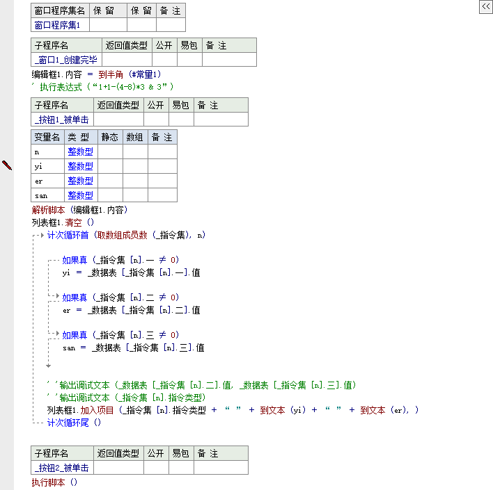The height and width of the screenshot is (490, 493).
Task: Click the 整数型 type of variable yi
Action: pyautogui.click(x=81, y=166)
